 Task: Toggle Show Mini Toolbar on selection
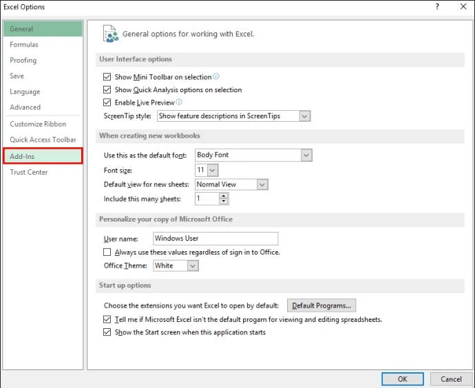coord(107,77)
